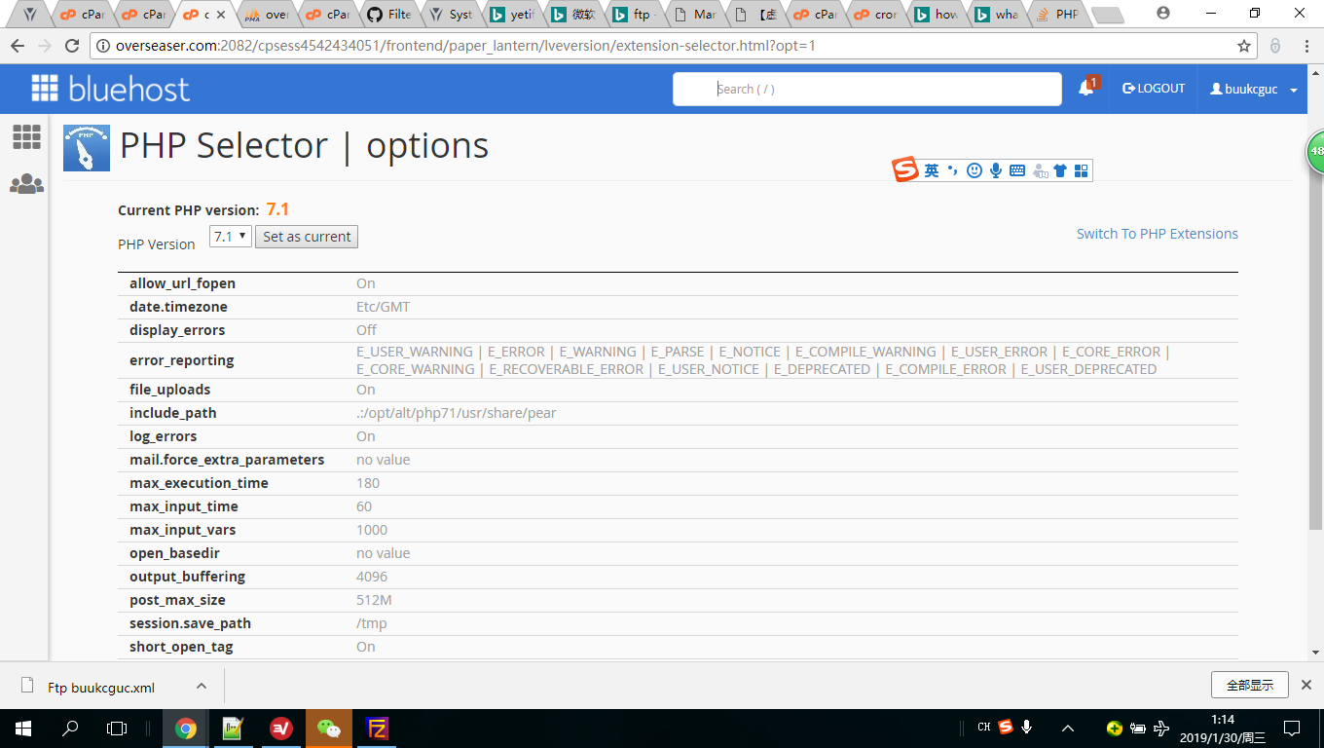Reload the page
The image size is (1324, 748).
(71, 46)
